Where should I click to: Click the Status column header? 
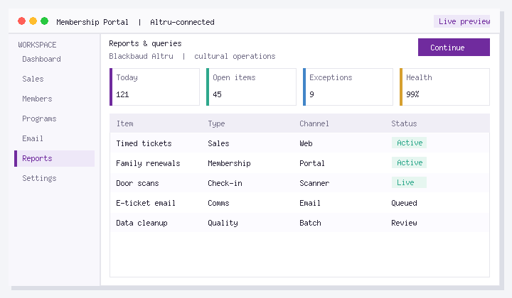404,123
